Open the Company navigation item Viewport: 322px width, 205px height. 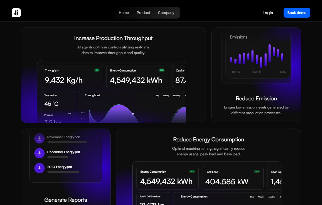[x=166, y=13]
